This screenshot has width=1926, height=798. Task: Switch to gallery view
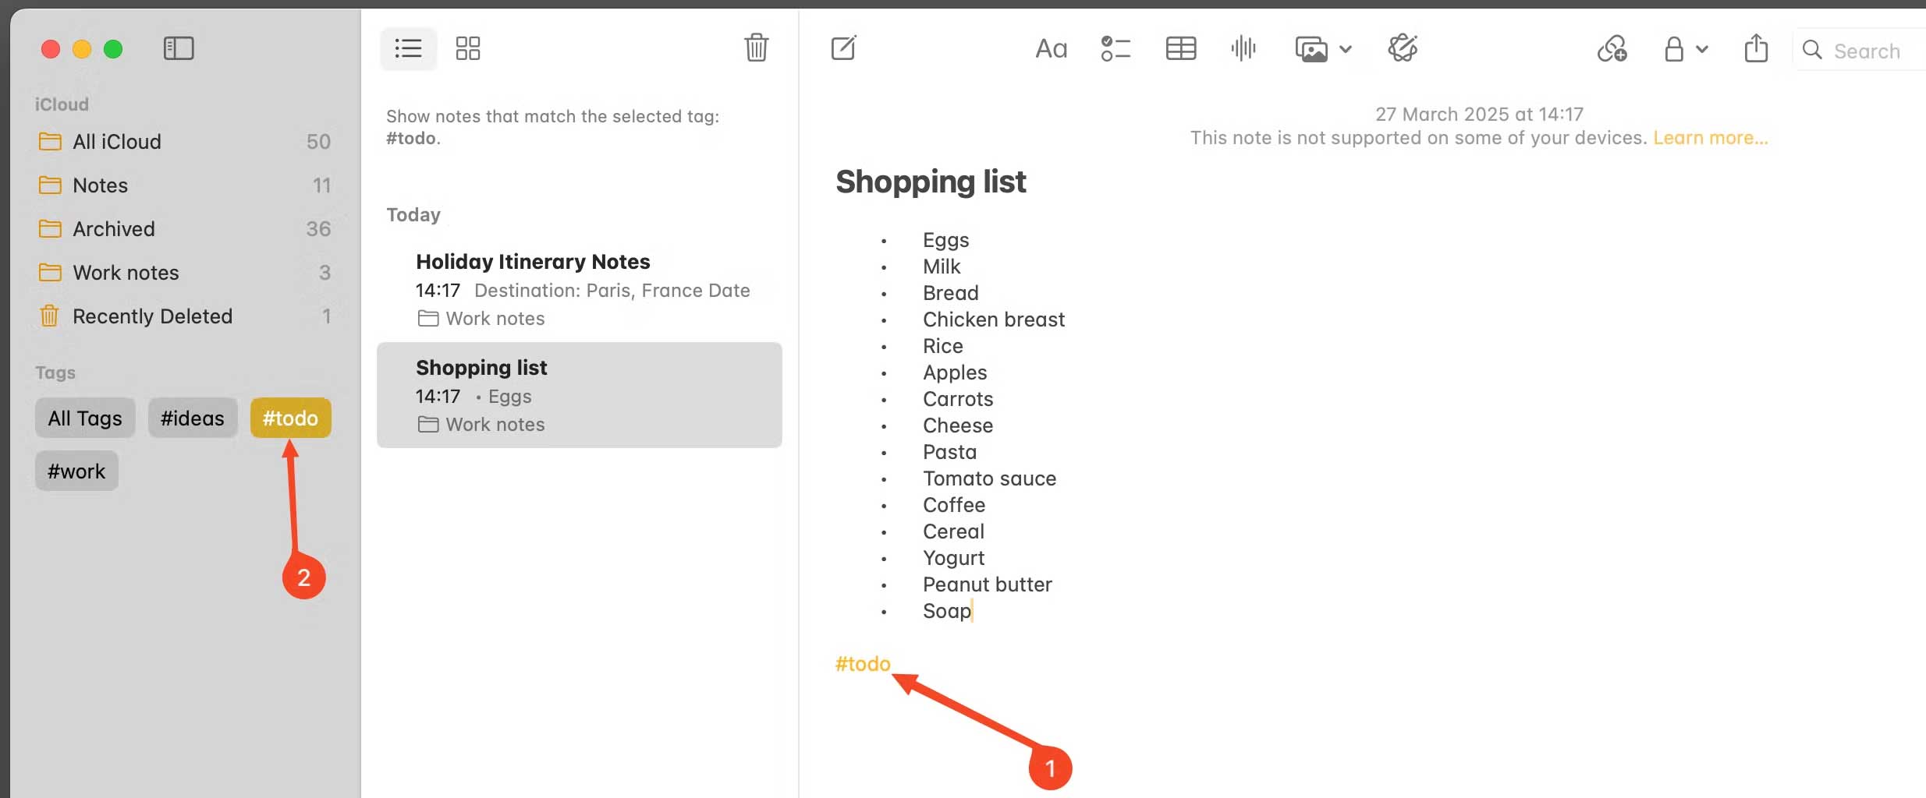coord(466,48)
